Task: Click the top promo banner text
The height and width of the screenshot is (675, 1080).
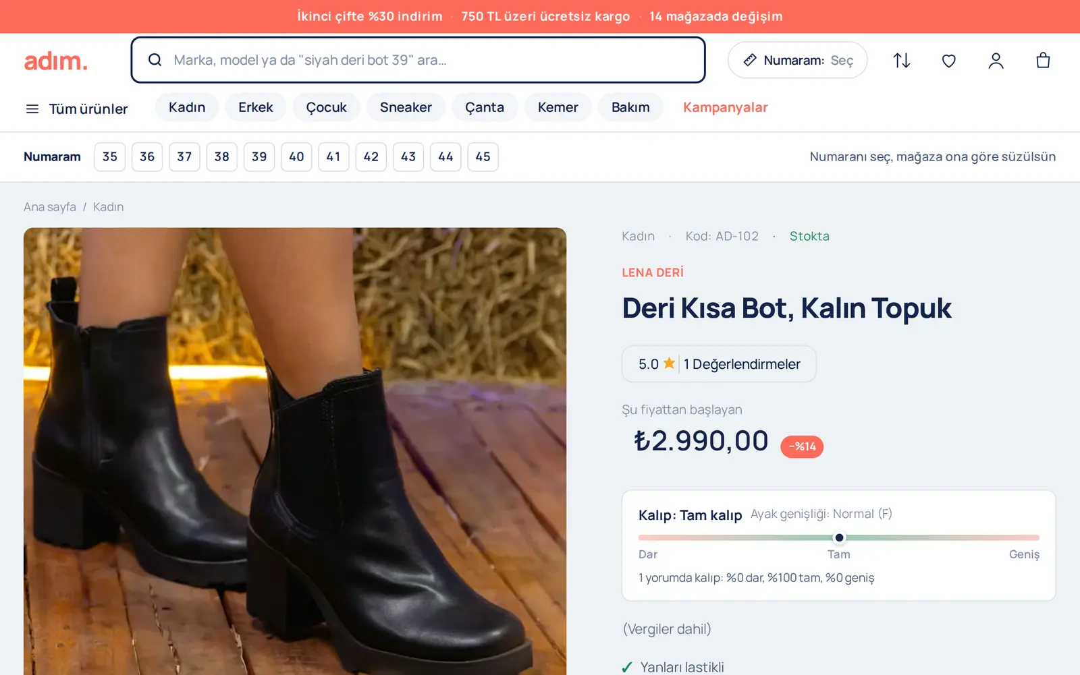Action: [540, 16]
